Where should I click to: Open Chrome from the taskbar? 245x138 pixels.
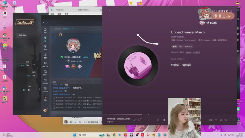coord(114,135)
